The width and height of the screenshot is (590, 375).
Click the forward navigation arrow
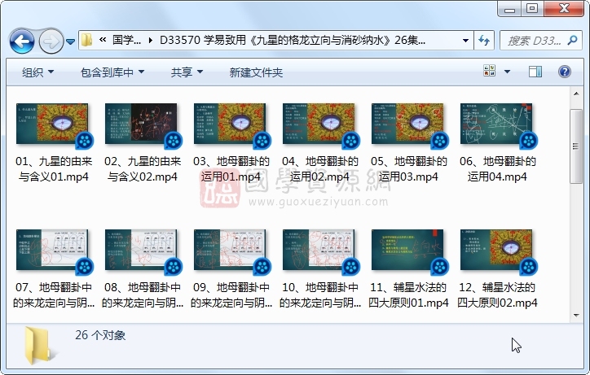tap(51, 41)
